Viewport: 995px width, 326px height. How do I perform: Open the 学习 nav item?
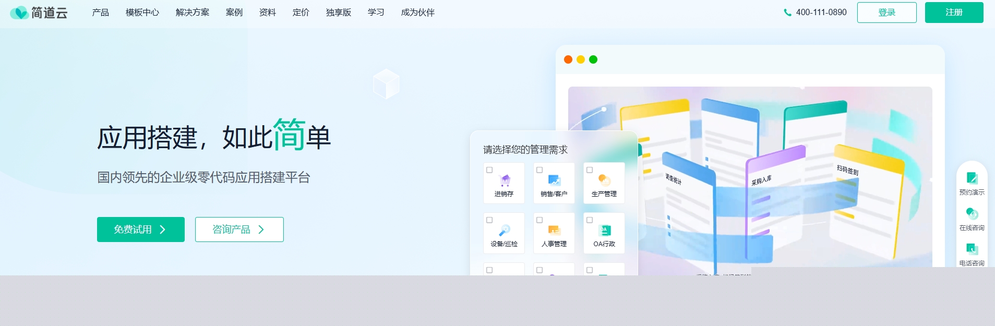click(x=376, y=13)
